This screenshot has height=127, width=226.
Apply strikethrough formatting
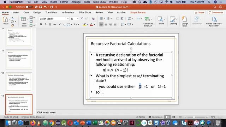coord(54,24)
